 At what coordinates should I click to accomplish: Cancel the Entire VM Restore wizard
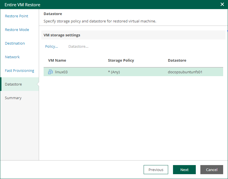point(212,170)
